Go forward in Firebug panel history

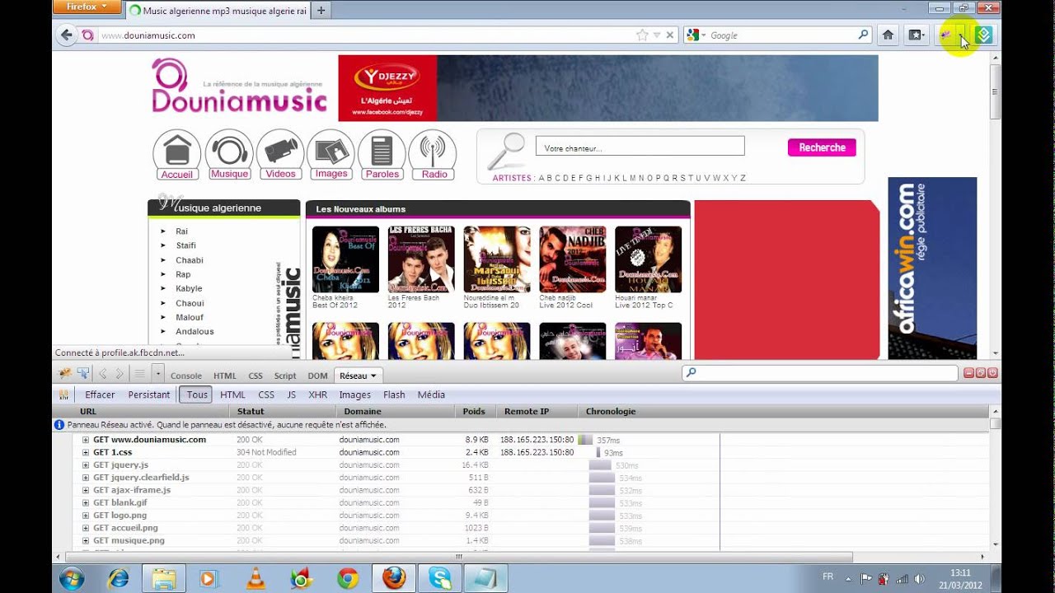tap(120, 374)
